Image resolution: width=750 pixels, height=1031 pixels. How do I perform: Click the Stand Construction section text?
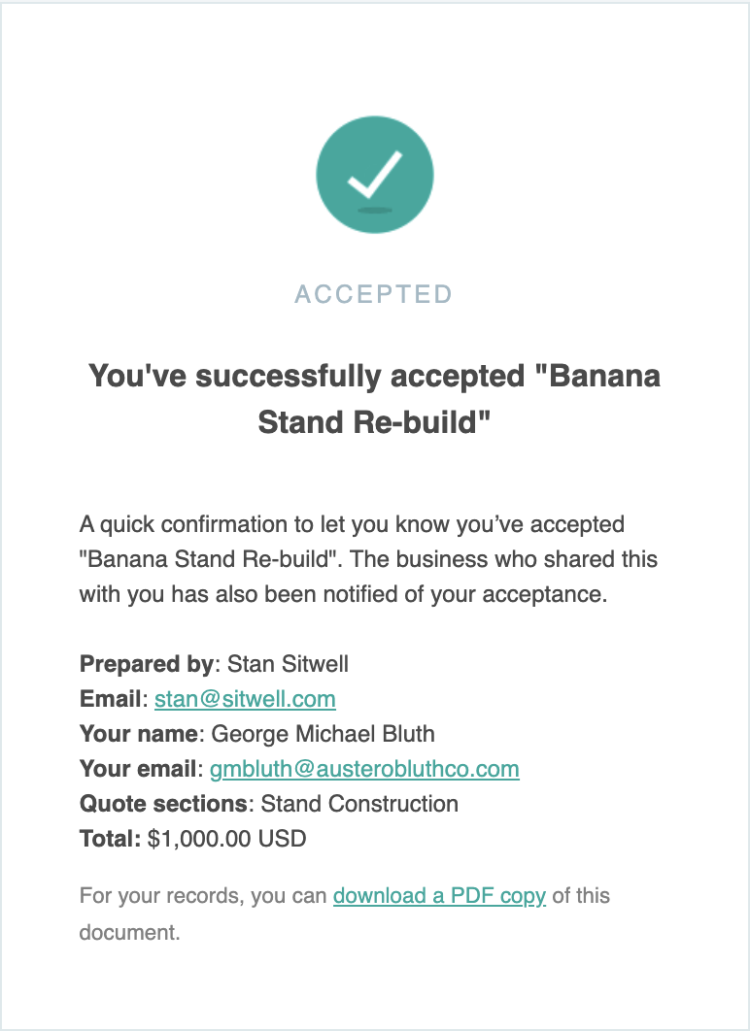click(x=359, y=804)
